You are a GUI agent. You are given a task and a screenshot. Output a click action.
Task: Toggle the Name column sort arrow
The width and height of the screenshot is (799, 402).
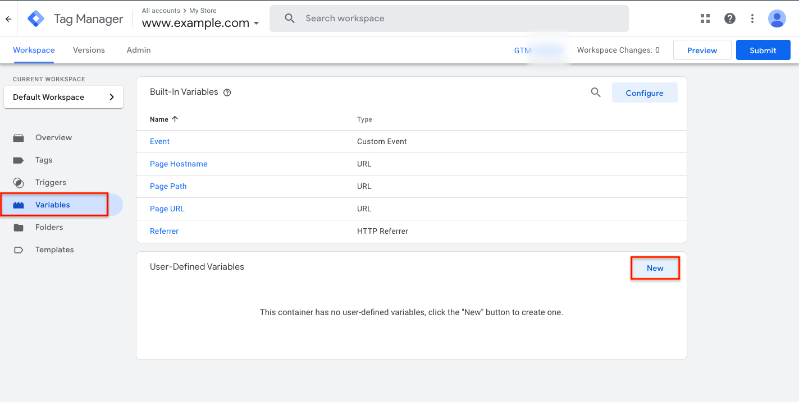175,119
